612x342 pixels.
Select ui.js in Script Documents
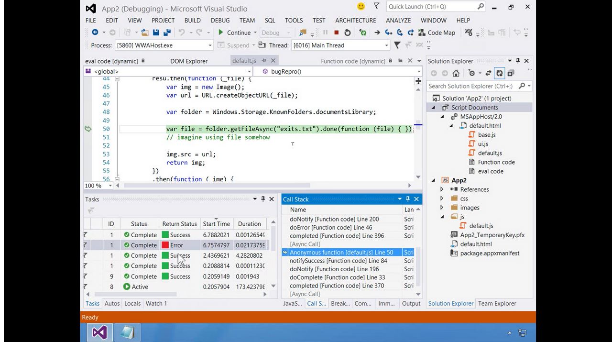[483, 144]
